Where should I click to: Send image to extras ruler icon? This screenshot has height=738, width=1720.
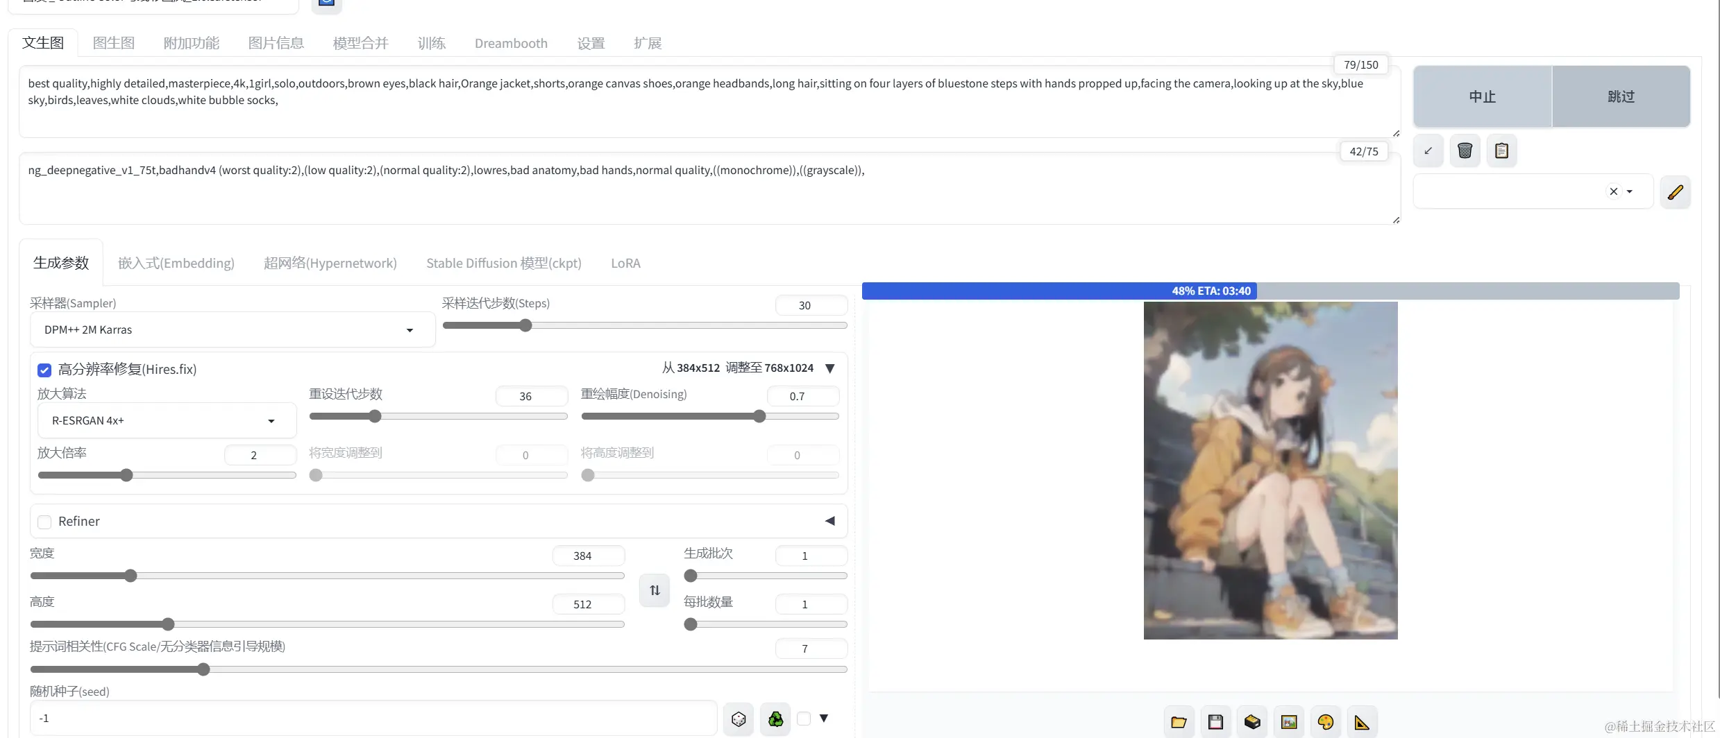tap(1362, 722)
